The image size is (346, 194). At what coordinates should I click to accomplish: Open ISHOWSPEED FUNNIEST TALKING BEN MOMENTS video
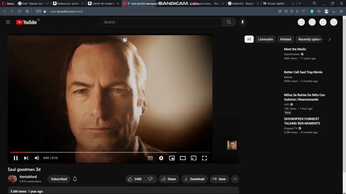[x=302, y=121]
